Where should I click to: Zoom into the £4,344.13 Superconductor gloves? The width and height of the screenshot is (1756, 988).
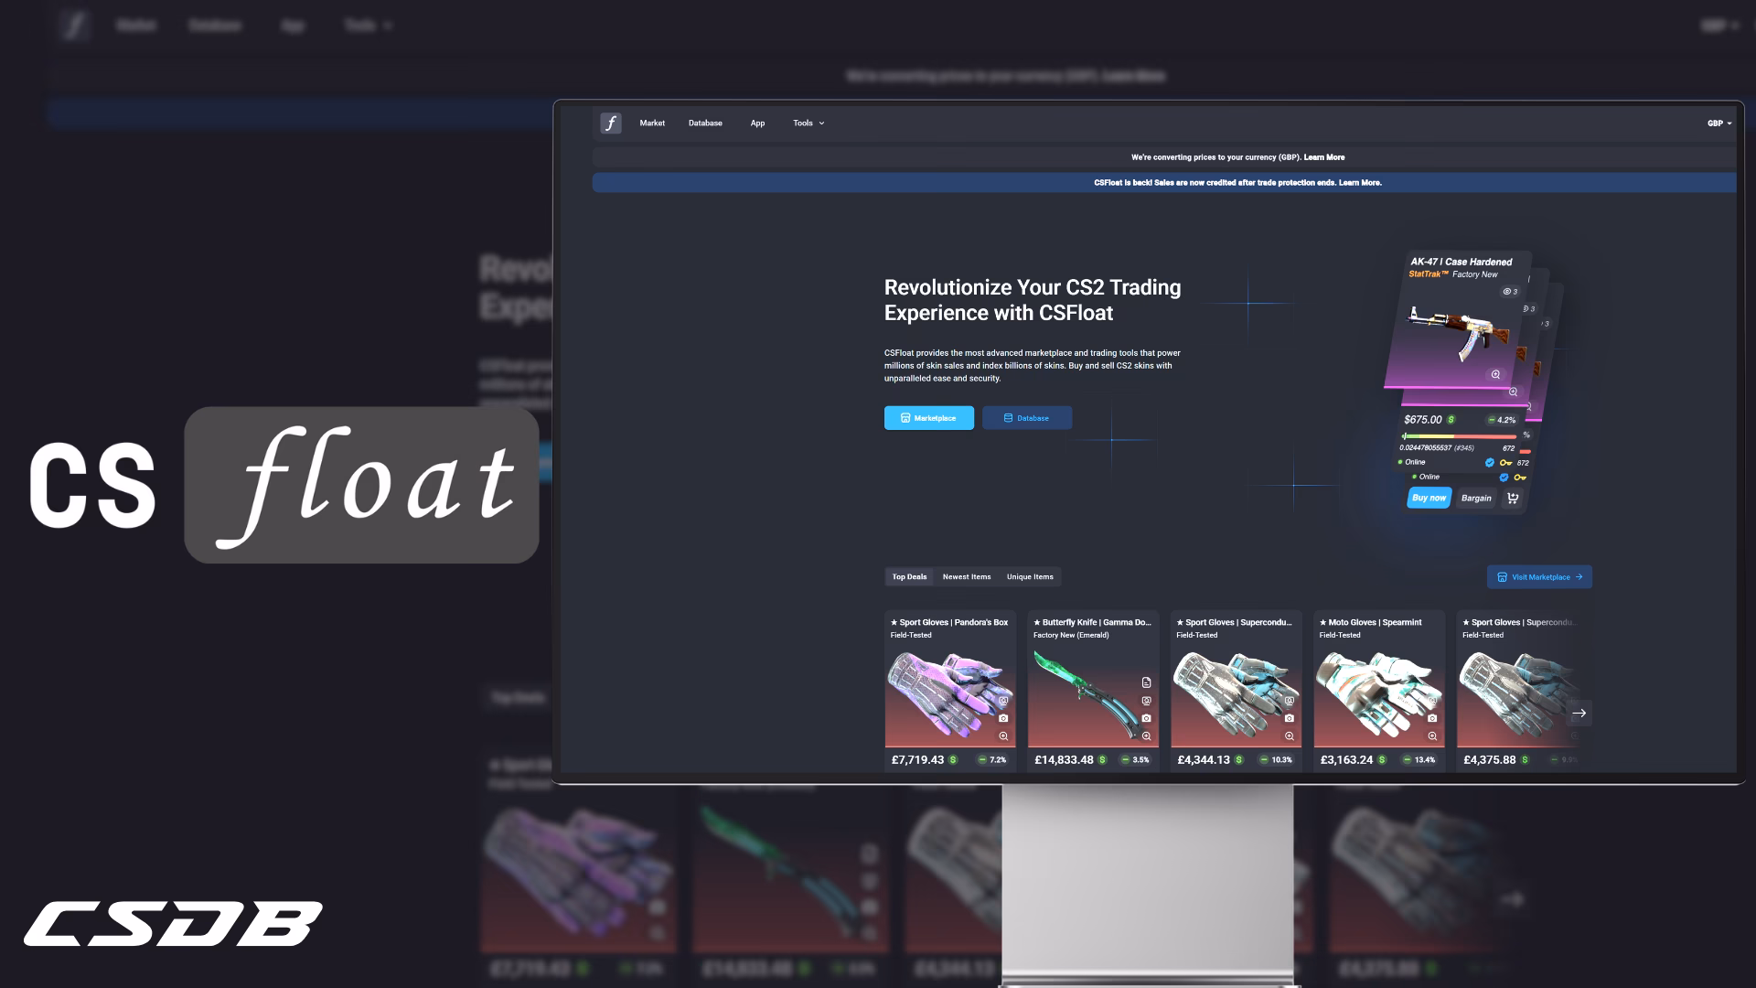click(1289, 736)
